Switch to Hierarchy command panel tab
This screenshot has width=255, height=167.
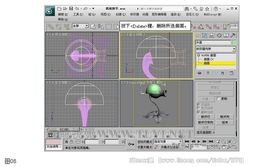[x=212, y=36]
